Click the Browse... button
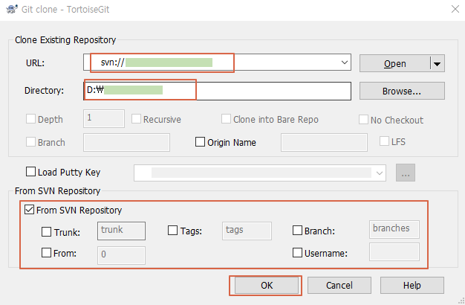This screenshot has height=305, width=465. coord(402,91)
